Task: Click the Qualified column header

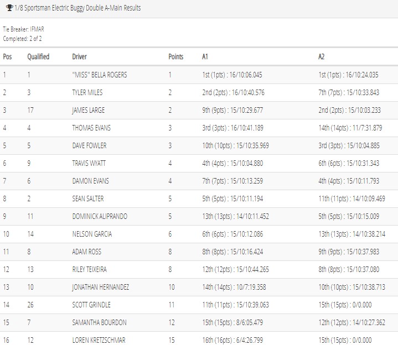Action: 38,56
